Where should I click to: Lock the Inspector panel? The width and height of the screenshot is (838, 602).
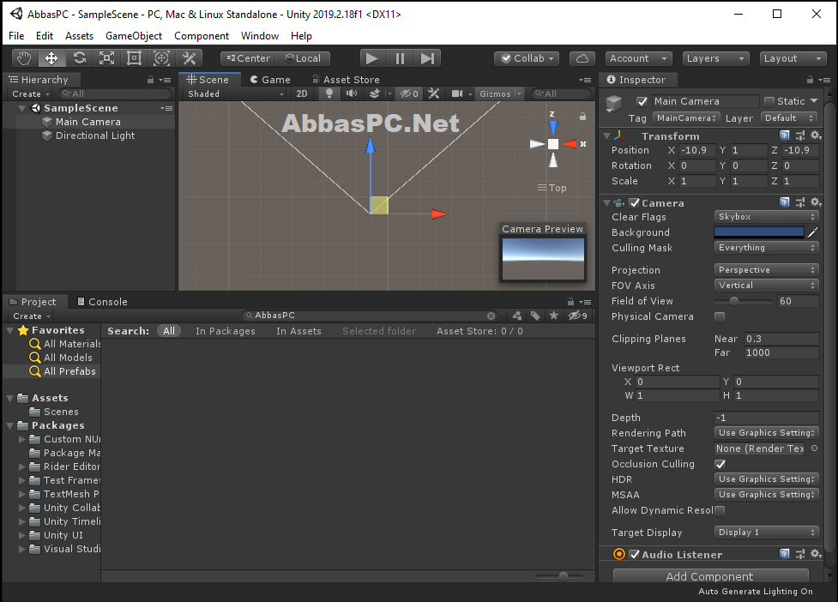[811, 80]
